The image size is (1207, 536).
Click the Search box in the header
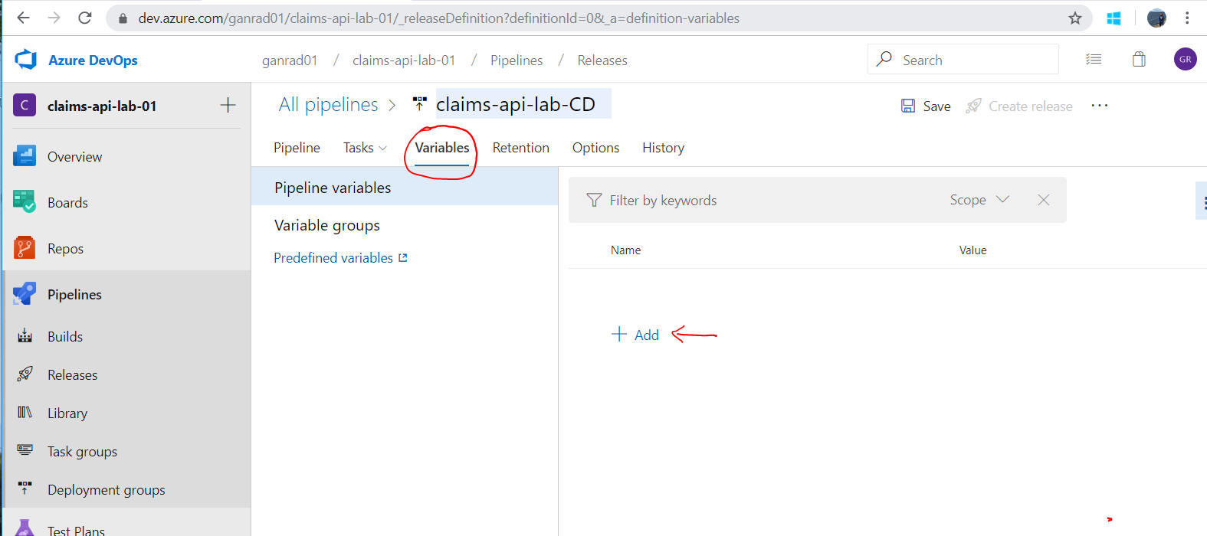(963, 59)
